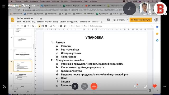The image size is (169, 95).
Task: Click the insert image icon
Action: 46,26
